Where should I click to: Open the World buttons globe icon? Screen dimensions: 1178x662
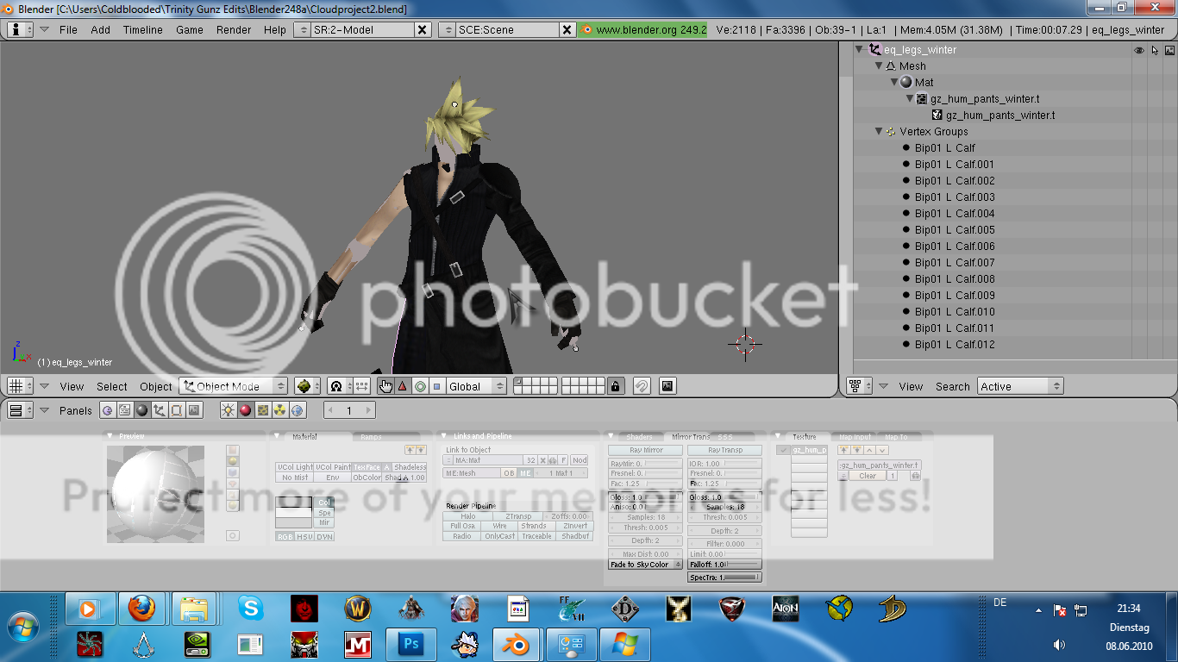pos(298,410)
